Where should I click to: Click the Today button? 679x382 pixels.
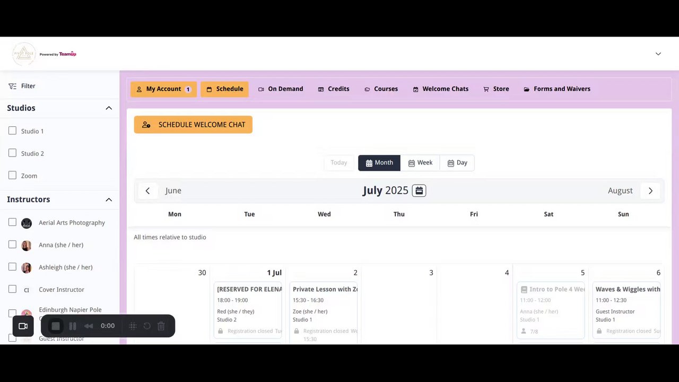[339, 163]
